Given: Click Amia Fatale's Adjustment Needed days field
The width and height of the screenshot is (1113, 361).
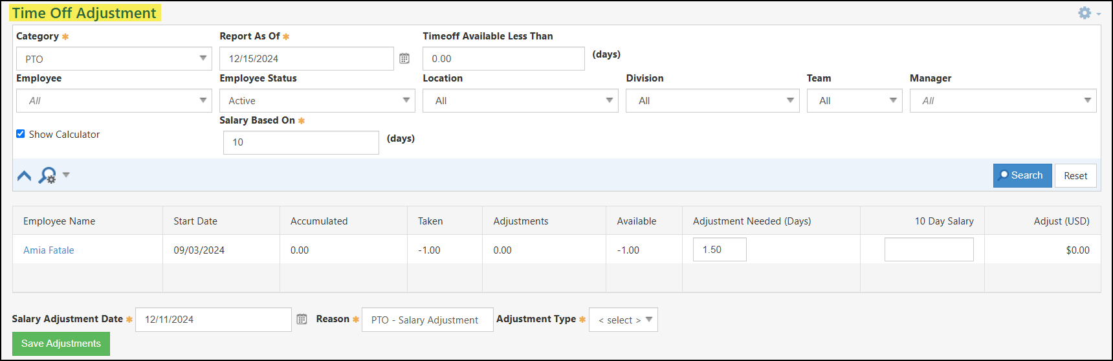Looking at the screenshot, I should click(x=720, y=250).
